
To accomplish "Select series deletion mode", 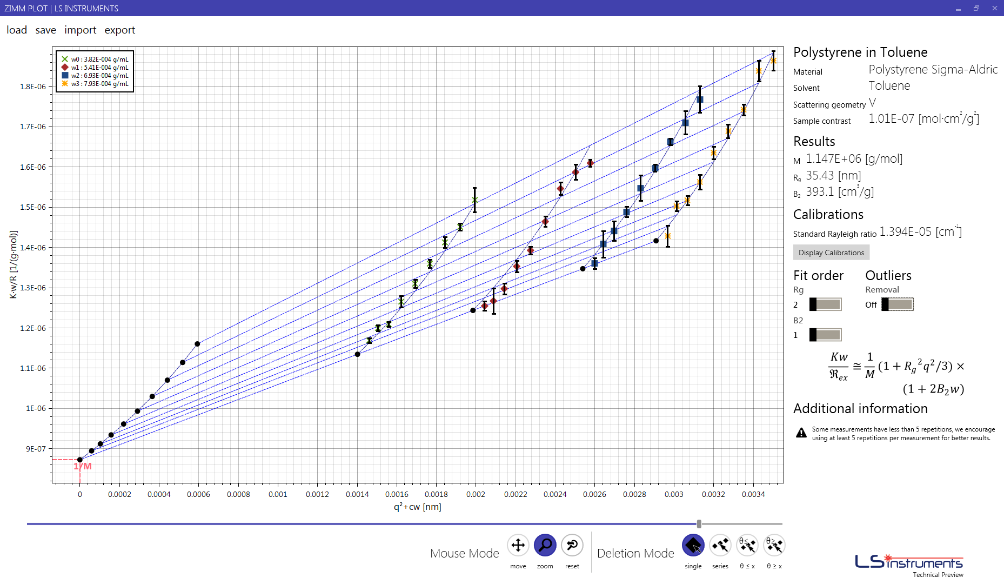I will pos(720,545).
